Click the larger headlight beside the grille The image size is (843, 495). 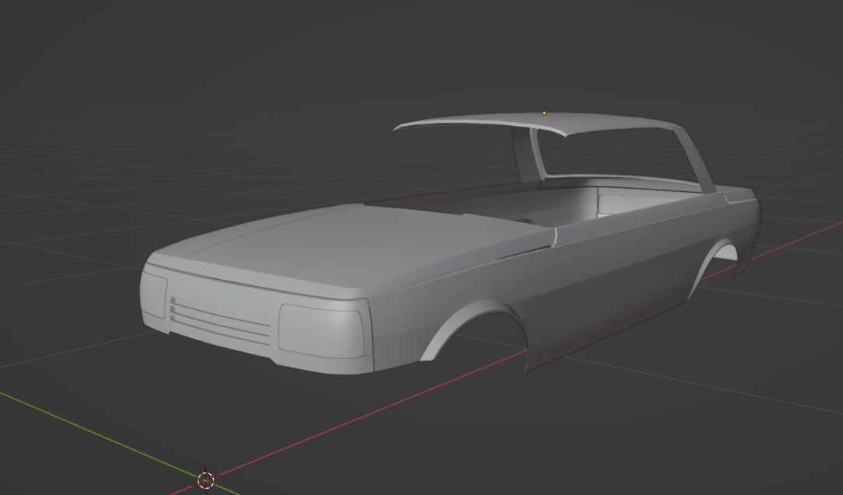coord(321,331)
